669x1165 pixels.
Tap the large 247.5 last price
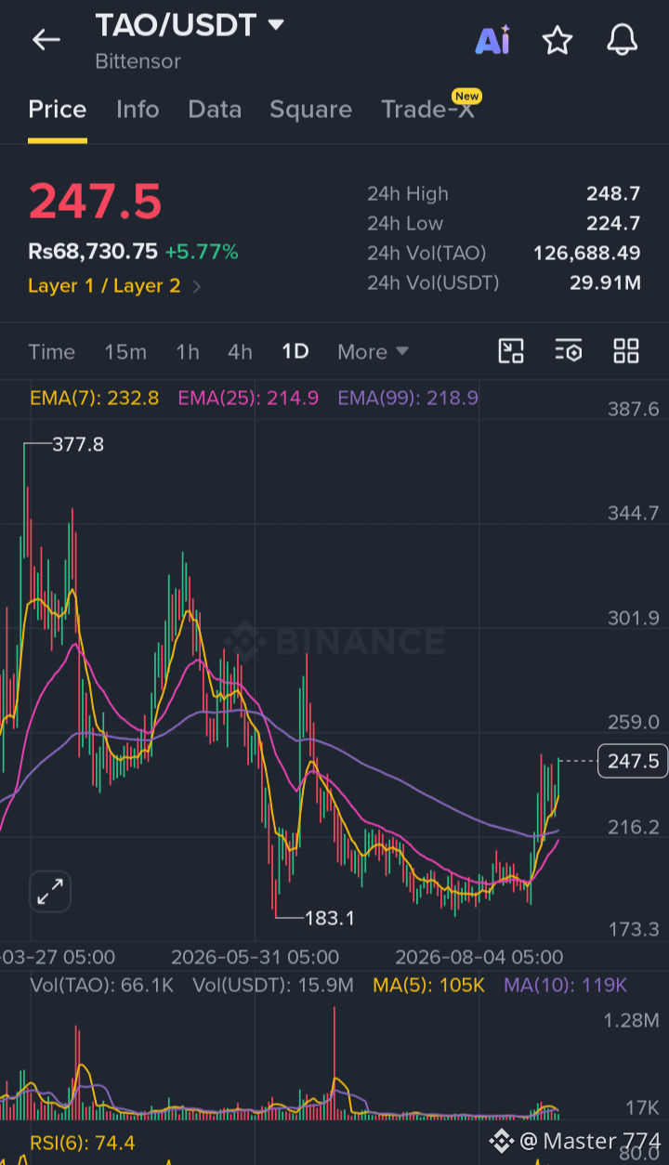click(95, 202)
